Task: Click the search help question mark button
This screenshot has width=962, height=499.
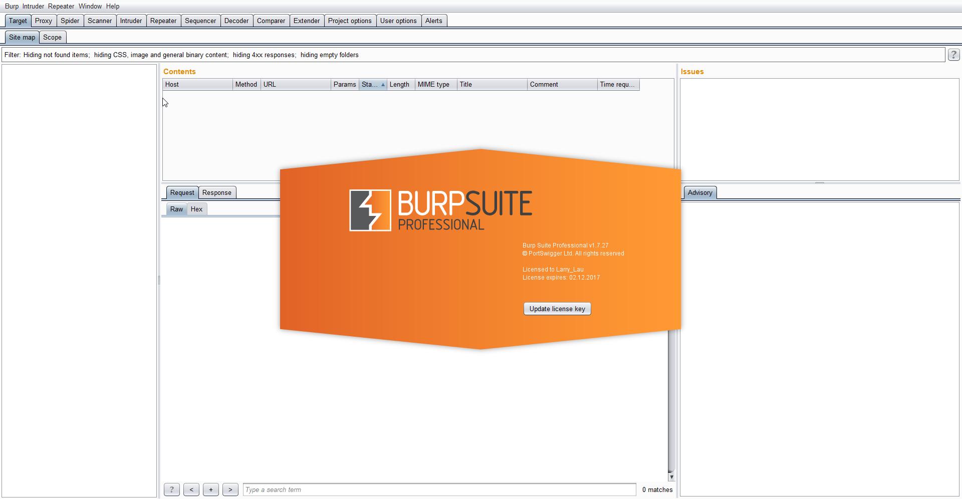Action: pyautogui.click(x=171, y=490)
